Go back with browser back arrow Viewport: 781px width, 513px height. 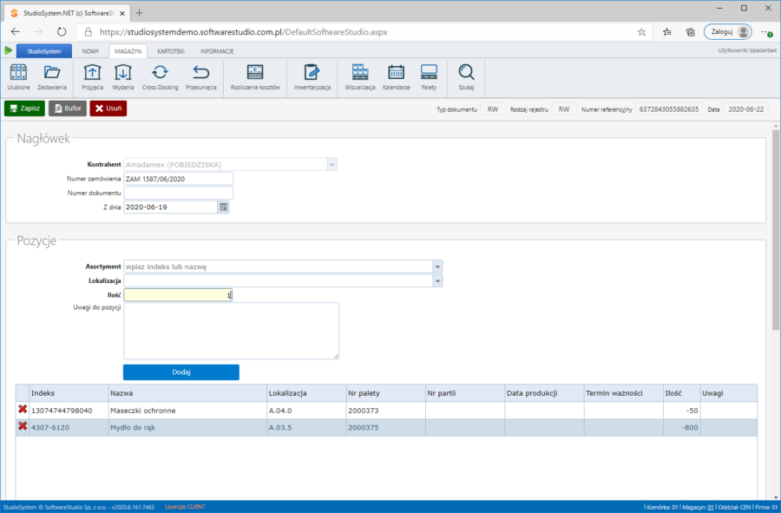[16, 32]
